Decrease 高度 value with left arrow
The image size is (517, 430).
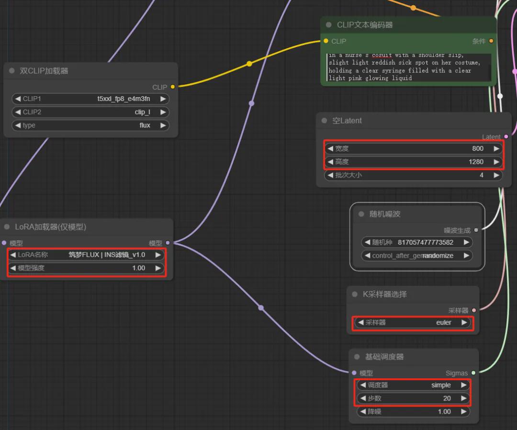[x=330, y=162]
